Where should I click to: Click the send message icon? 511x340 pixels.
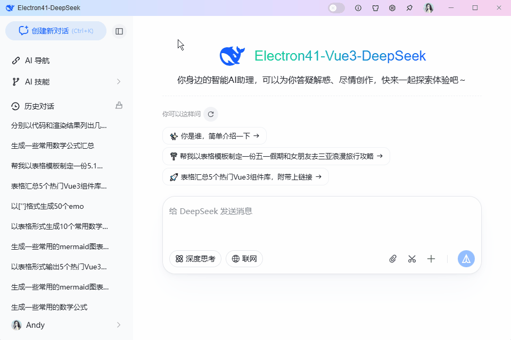[466, 259]
